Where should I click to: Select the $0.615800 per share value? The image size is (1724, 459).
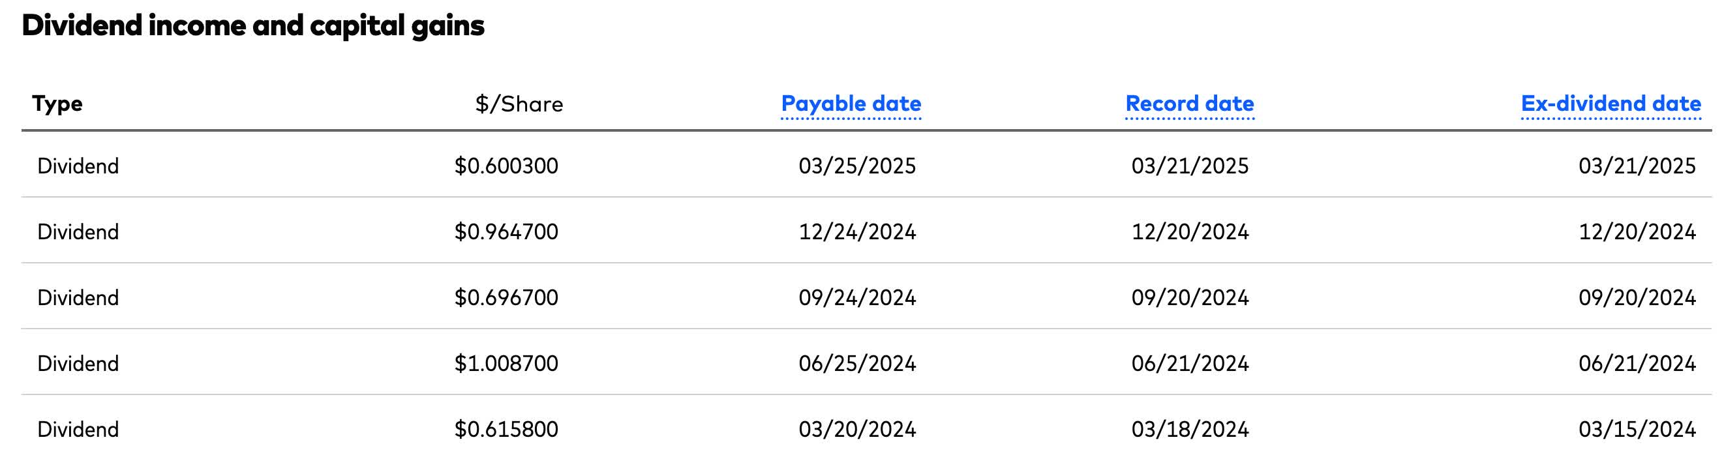coord(506,429)
